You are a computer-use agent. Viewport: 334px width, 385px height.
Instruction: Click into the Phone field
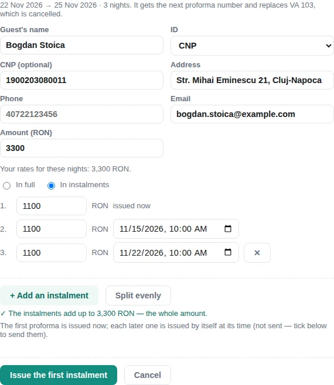click(81, 114)
